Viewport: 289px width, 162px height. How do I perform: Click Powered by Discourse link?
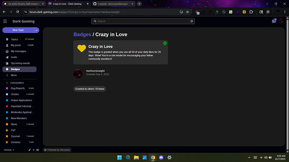[x=57, y=150]
